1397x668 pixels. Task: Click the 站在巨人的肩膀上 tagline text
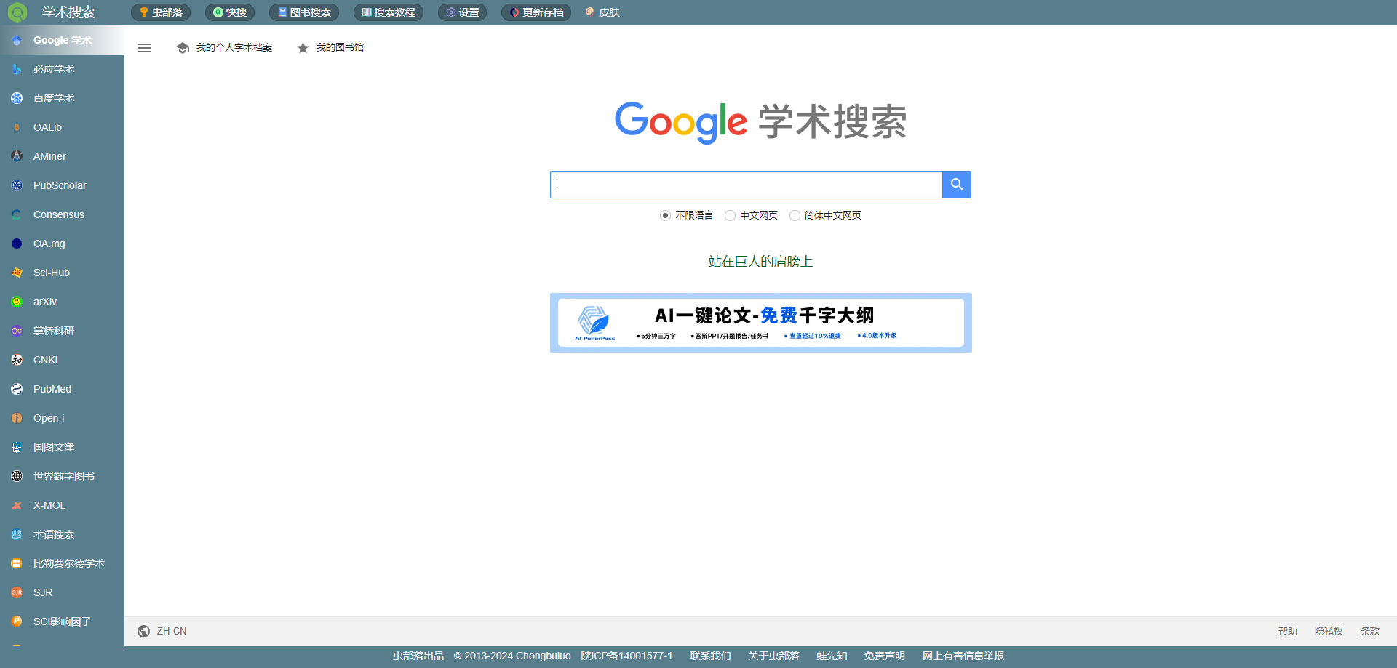click(x=760, y=262)
